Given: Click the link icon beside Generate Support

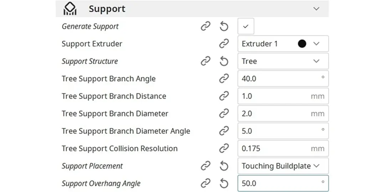Looking at the screenshot, I should tap(205, 26).
